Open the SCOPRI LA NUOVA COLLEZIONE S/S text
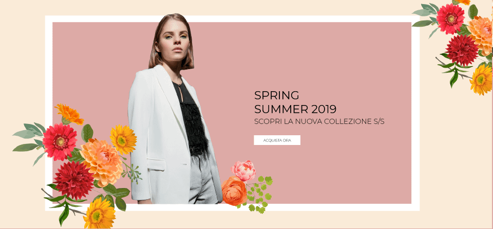 pos(319,122)
